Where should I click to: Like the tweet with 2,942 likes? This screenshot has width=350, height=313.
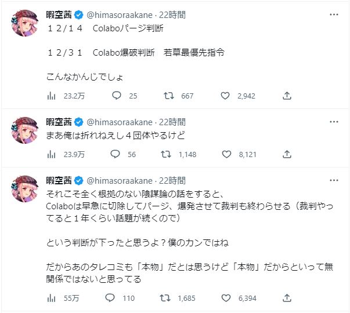coord(225,96)
